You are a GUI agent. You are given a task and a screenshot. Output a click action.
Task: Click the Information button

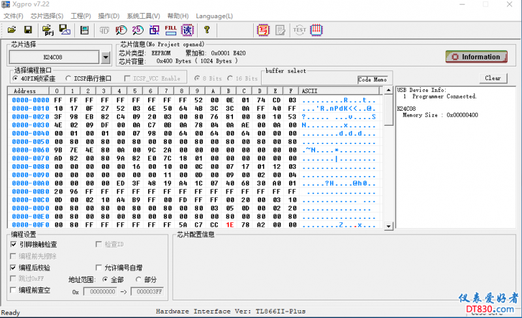click(x=476, y=57)
